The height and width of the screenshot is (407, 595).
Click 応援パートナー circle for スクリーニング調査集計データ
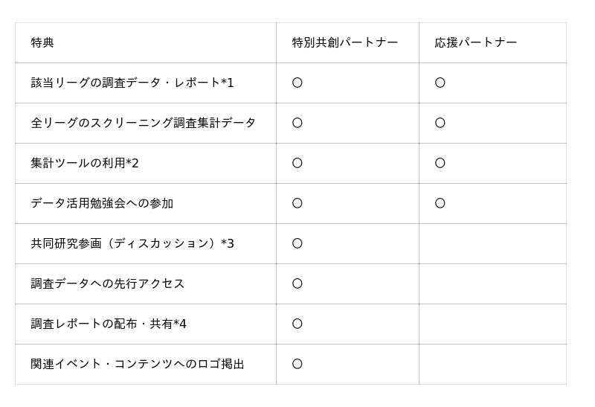[x=440, y=123]
